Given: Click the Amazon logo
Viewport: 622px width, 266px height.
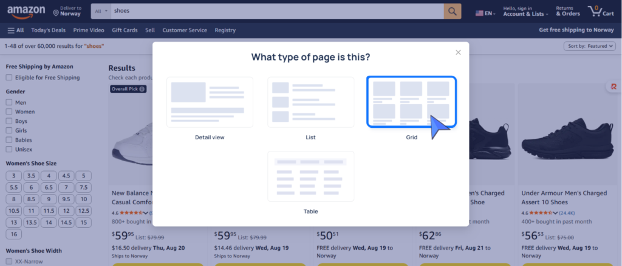Looking at the screenshot, I should pyautogui.click(x=26, y=12).
